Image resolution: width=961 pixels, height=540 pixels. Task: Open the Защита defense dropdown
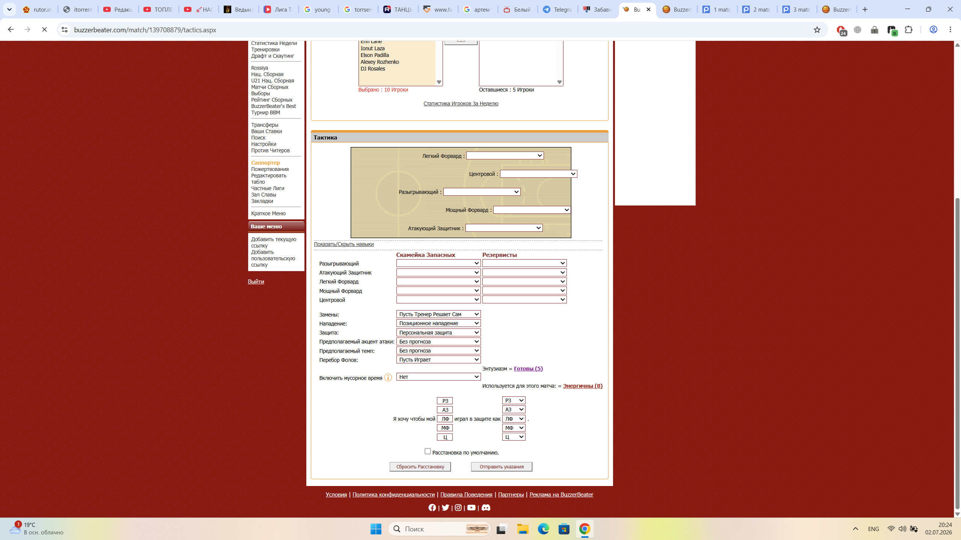[438, 333]
